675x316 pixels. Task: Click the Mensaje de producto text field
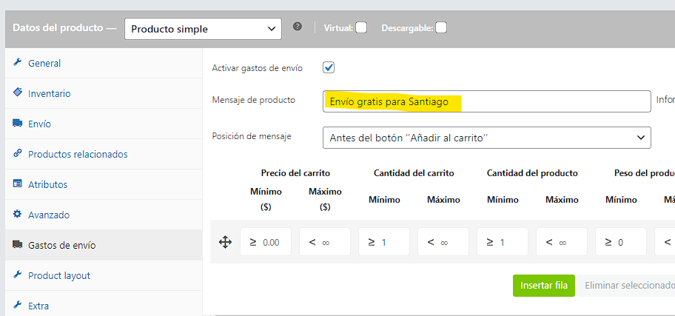pyautogui.click(x=486, y=101)
